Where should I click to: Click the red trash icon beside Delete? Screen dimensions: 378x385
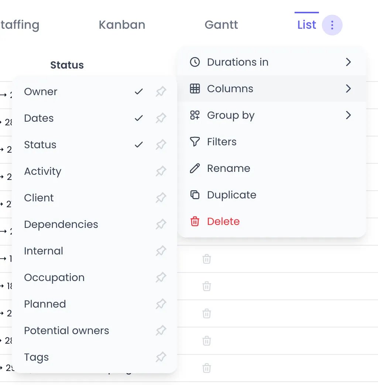(x=195, y=221)
